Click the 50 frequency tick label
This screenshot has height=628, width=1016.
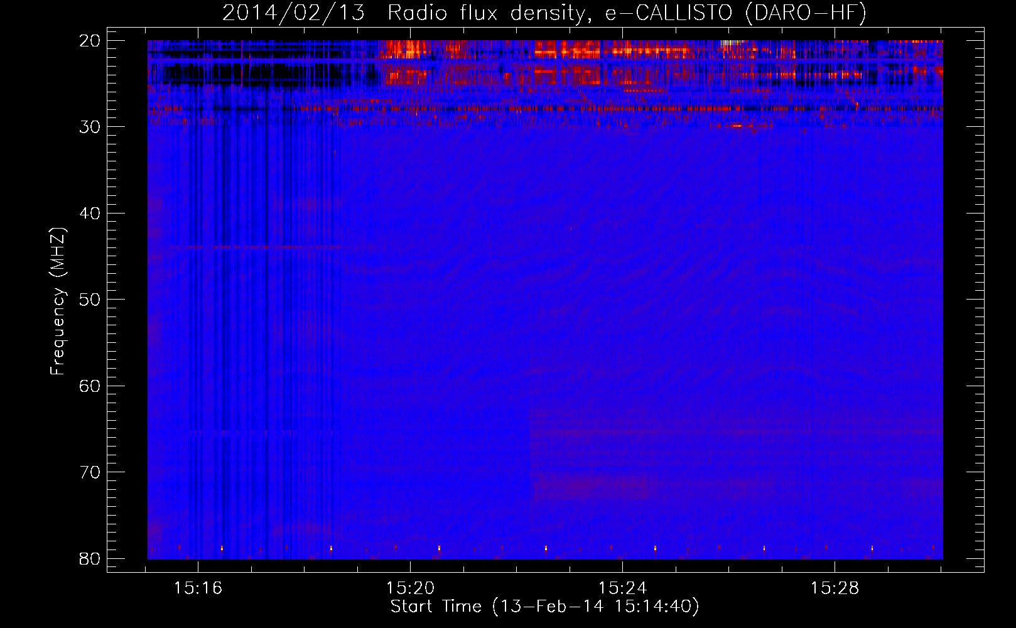[90, 299]
